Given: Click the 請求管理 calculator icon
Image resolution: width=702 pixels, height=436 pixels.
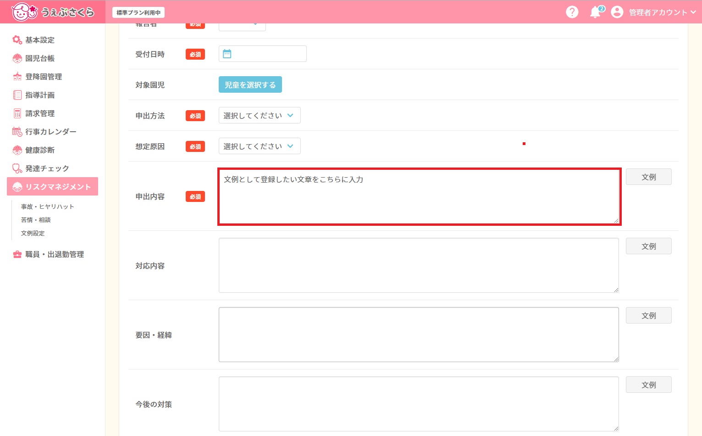Looking at the screenshot, I should [17, 113].
